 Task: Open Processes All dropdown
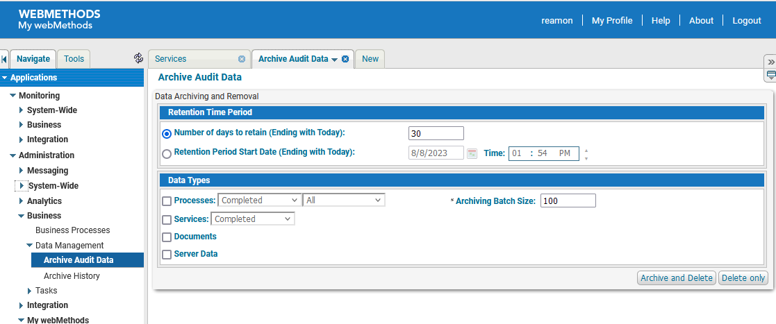[x=344, y=200]
